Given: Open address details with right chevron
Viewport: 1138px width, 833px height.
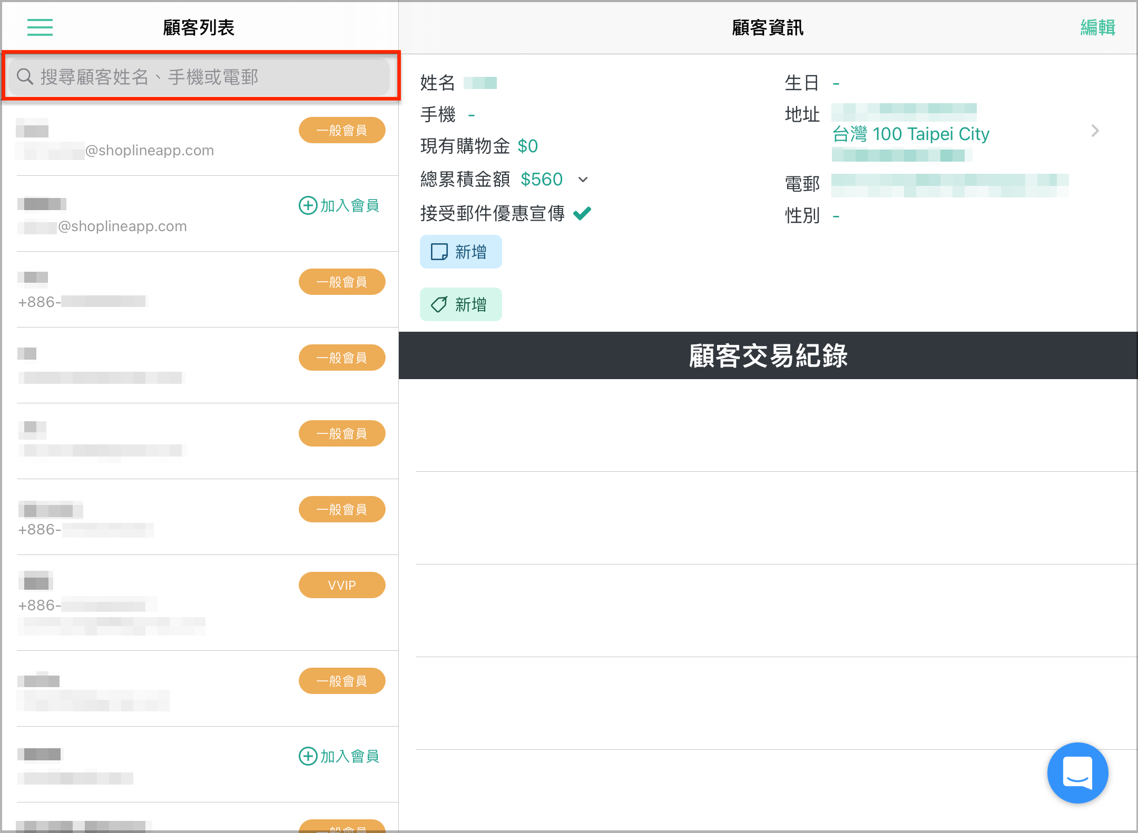Looking at the screenshot, I should [1095, 131].
